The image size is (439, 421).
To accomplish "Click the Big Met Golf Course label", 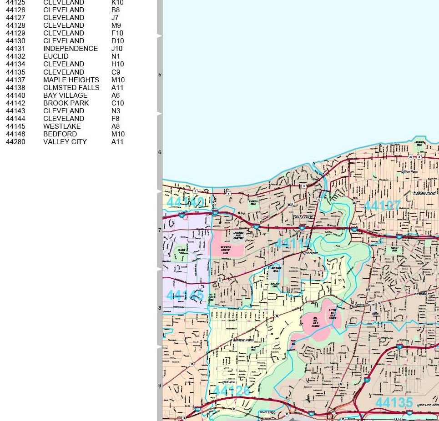I will [316, 322].
